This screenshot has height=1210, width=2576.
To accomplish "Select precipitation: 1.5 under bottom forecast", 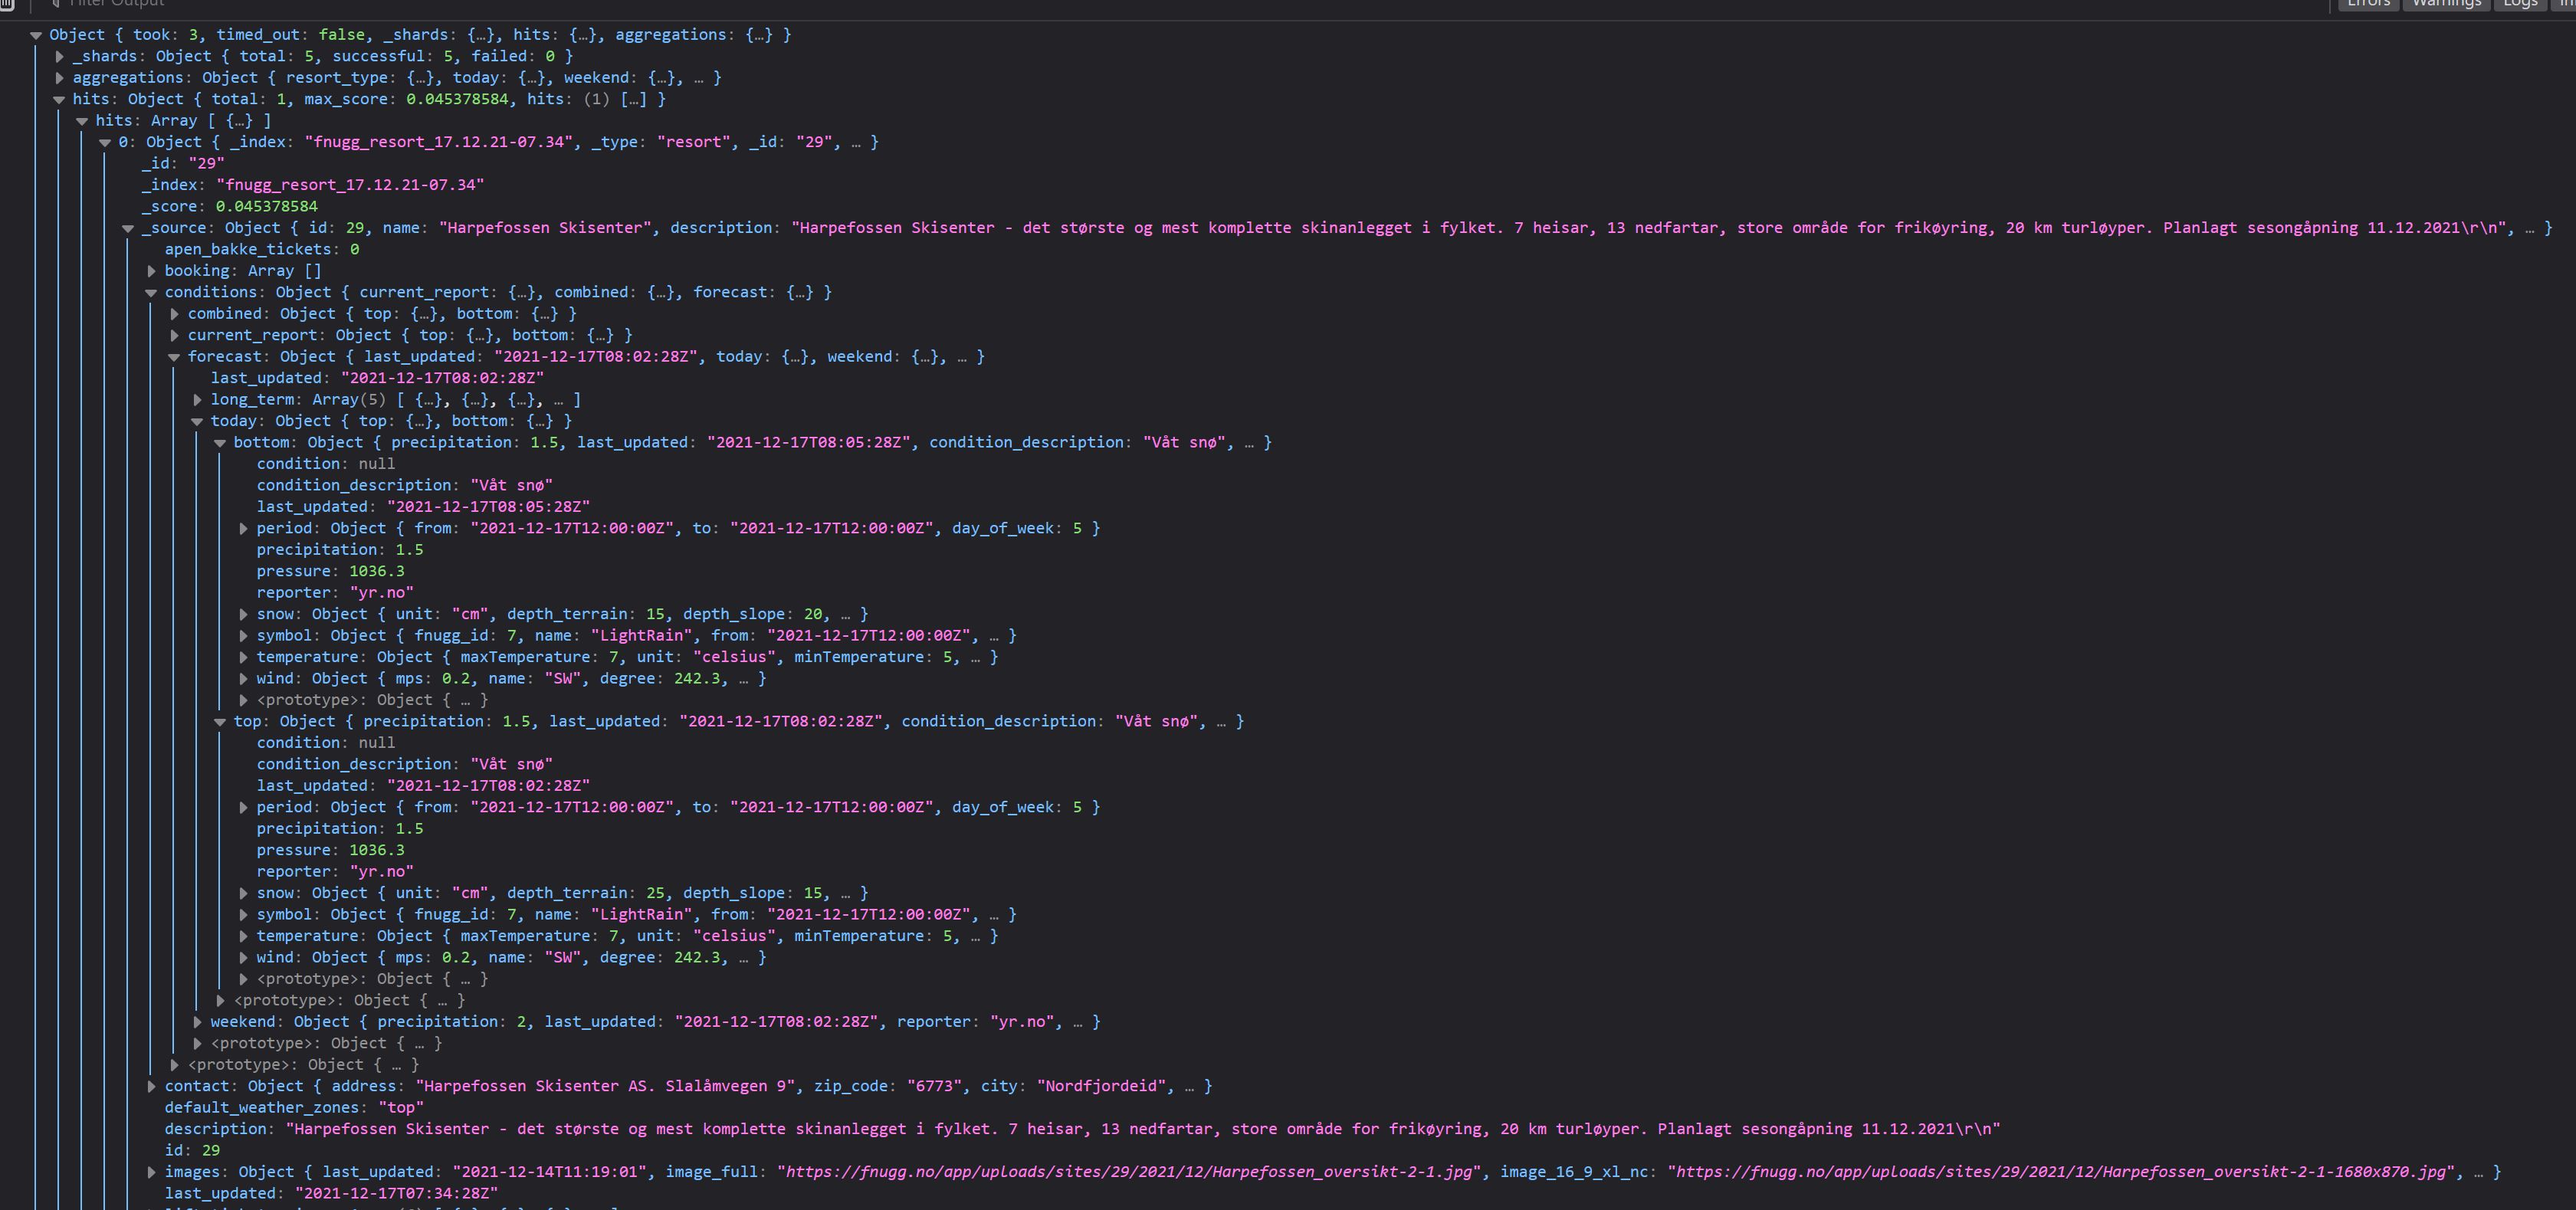I will pyautogui.click(x=340, y=550).
